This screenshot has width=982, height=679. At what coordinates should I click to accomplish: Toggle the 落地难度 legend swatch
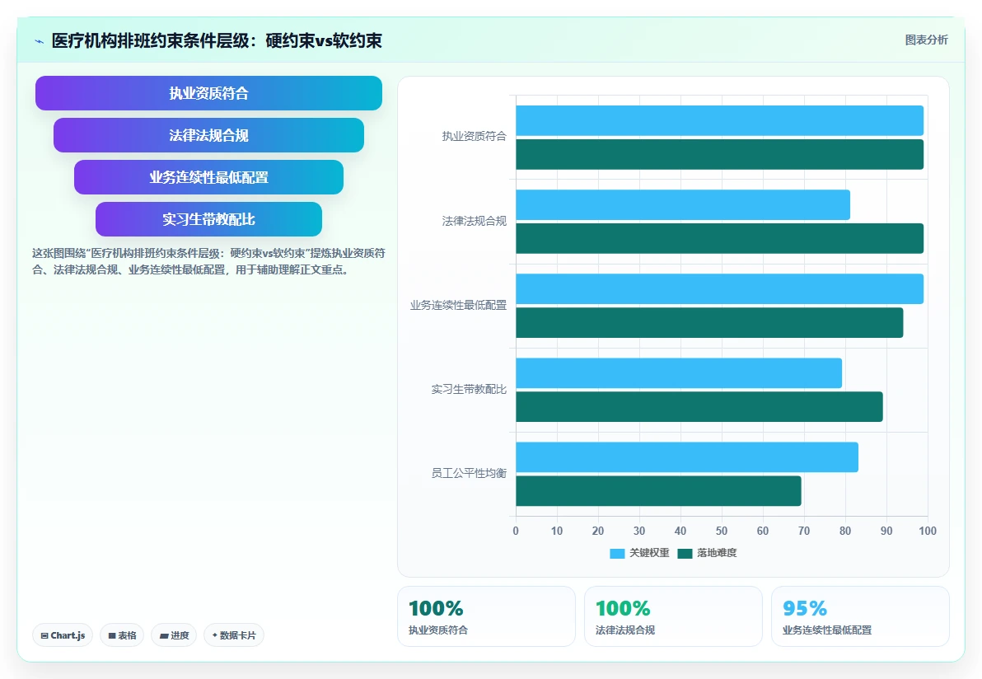[x=685, y=553]
